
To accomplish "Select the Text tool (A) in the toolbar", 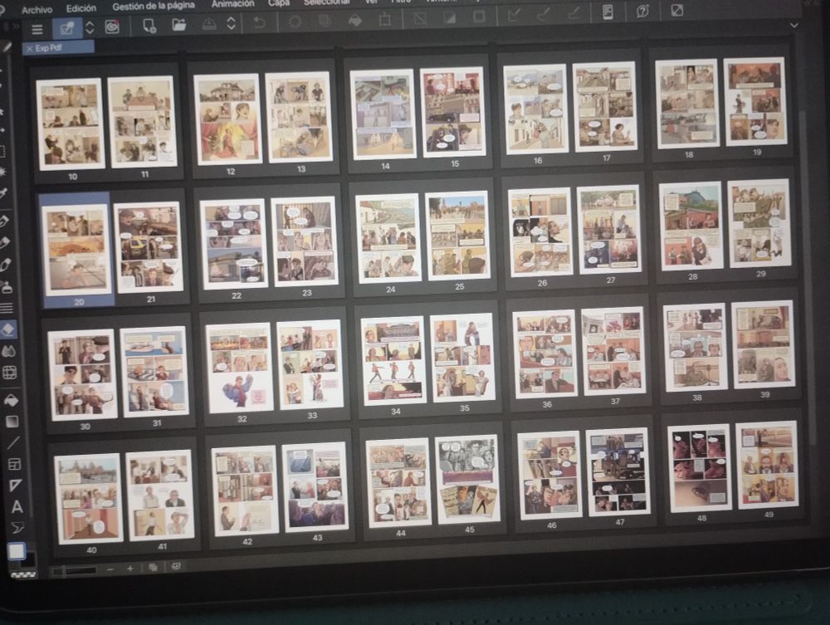I will pyautogui.click(x=17, y=507).
